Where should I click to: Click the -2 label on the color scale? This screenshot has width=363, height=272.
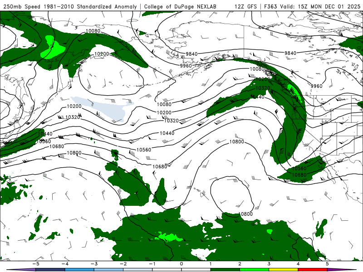[123, 264]
